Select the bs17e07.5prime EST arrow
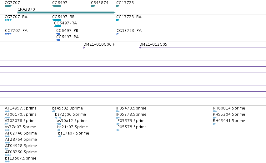Screen dimensions: 266x163 (x=59, y=136)
